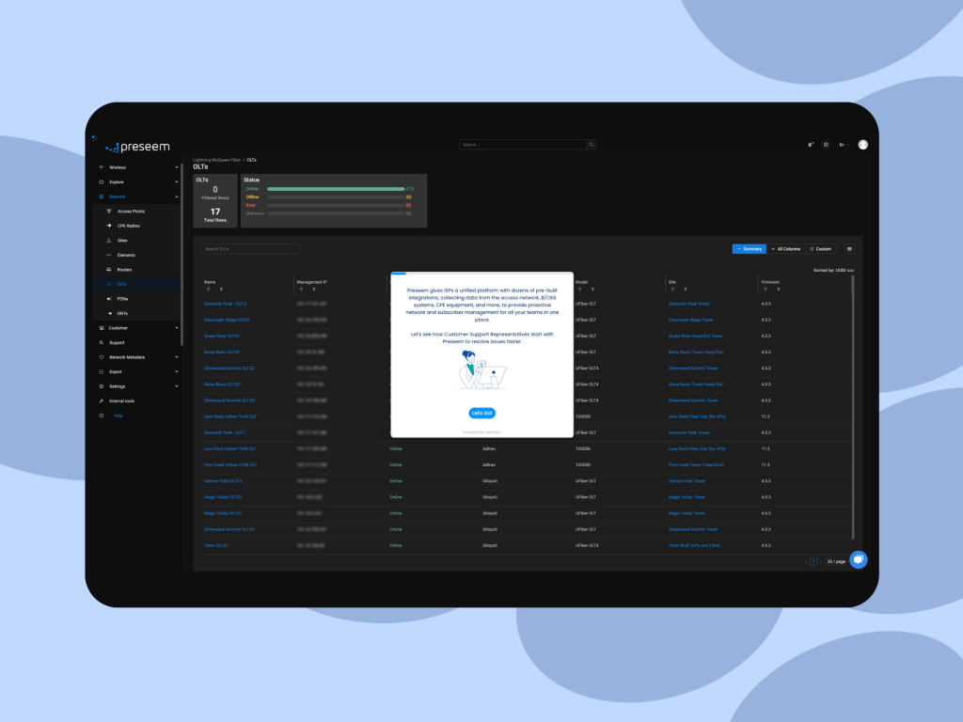Open the chat support bubble icon
The width and height of the screenshot is (963, 722).
click(858, 559)
